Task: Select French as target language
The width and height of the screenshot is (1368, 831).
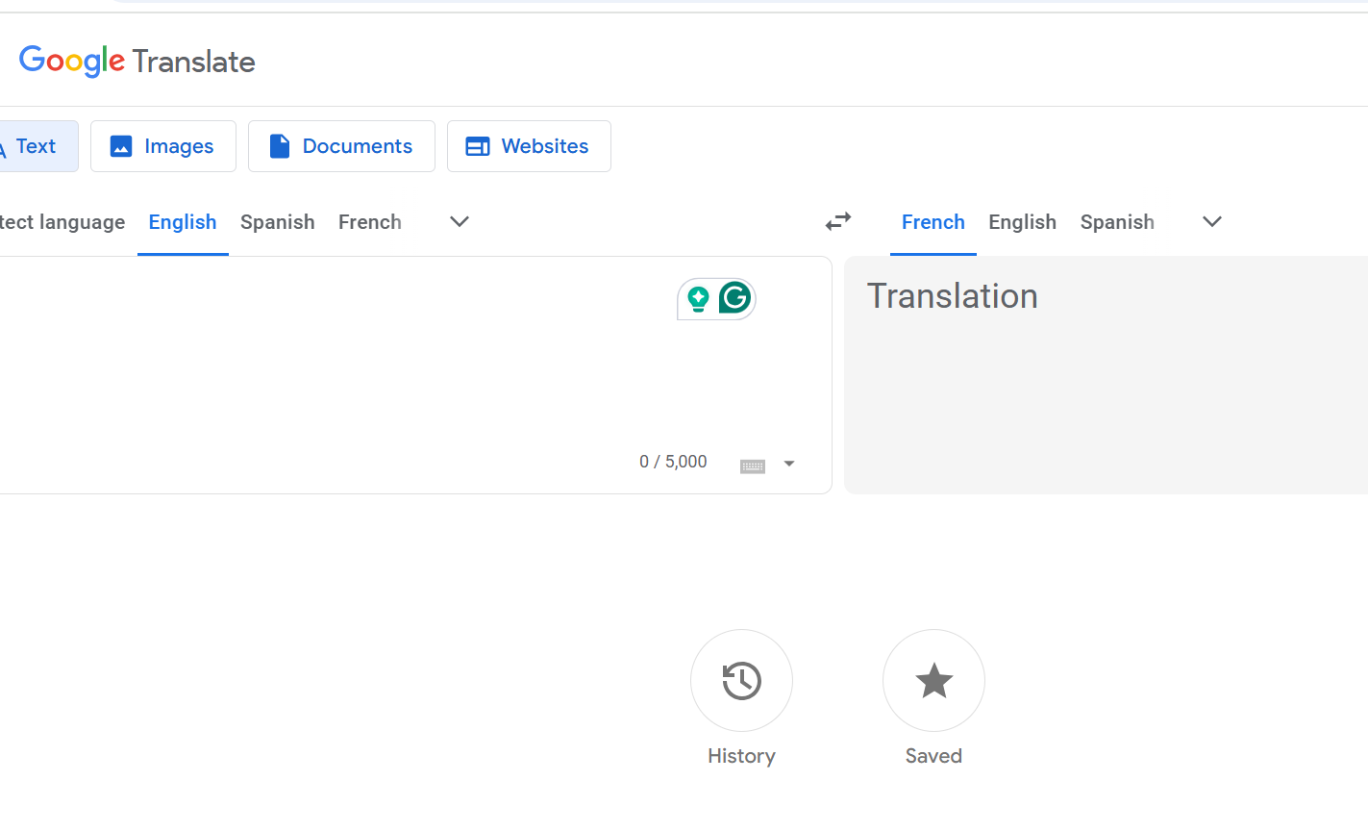Action: tap(933, 222)
